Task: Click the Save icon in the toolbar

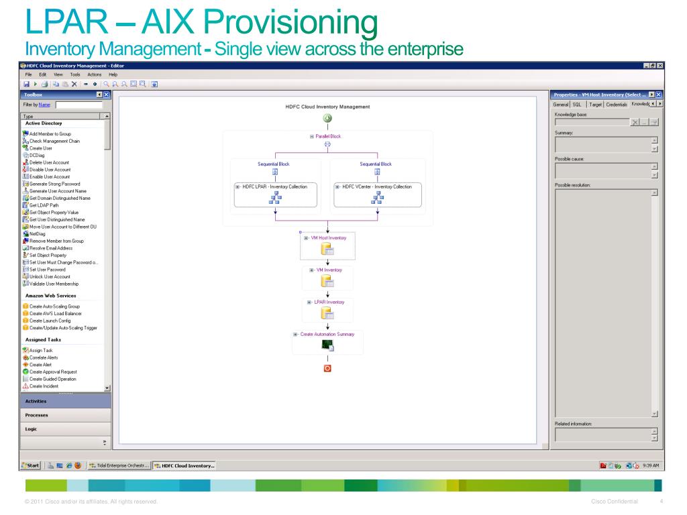Action: pyautogui.click(x=26, y=84)
